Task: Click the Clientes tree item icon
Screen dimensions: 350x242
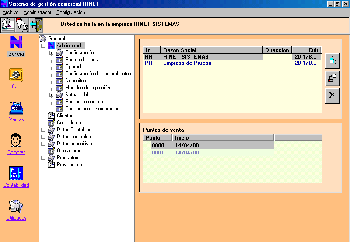Action: 51,116
